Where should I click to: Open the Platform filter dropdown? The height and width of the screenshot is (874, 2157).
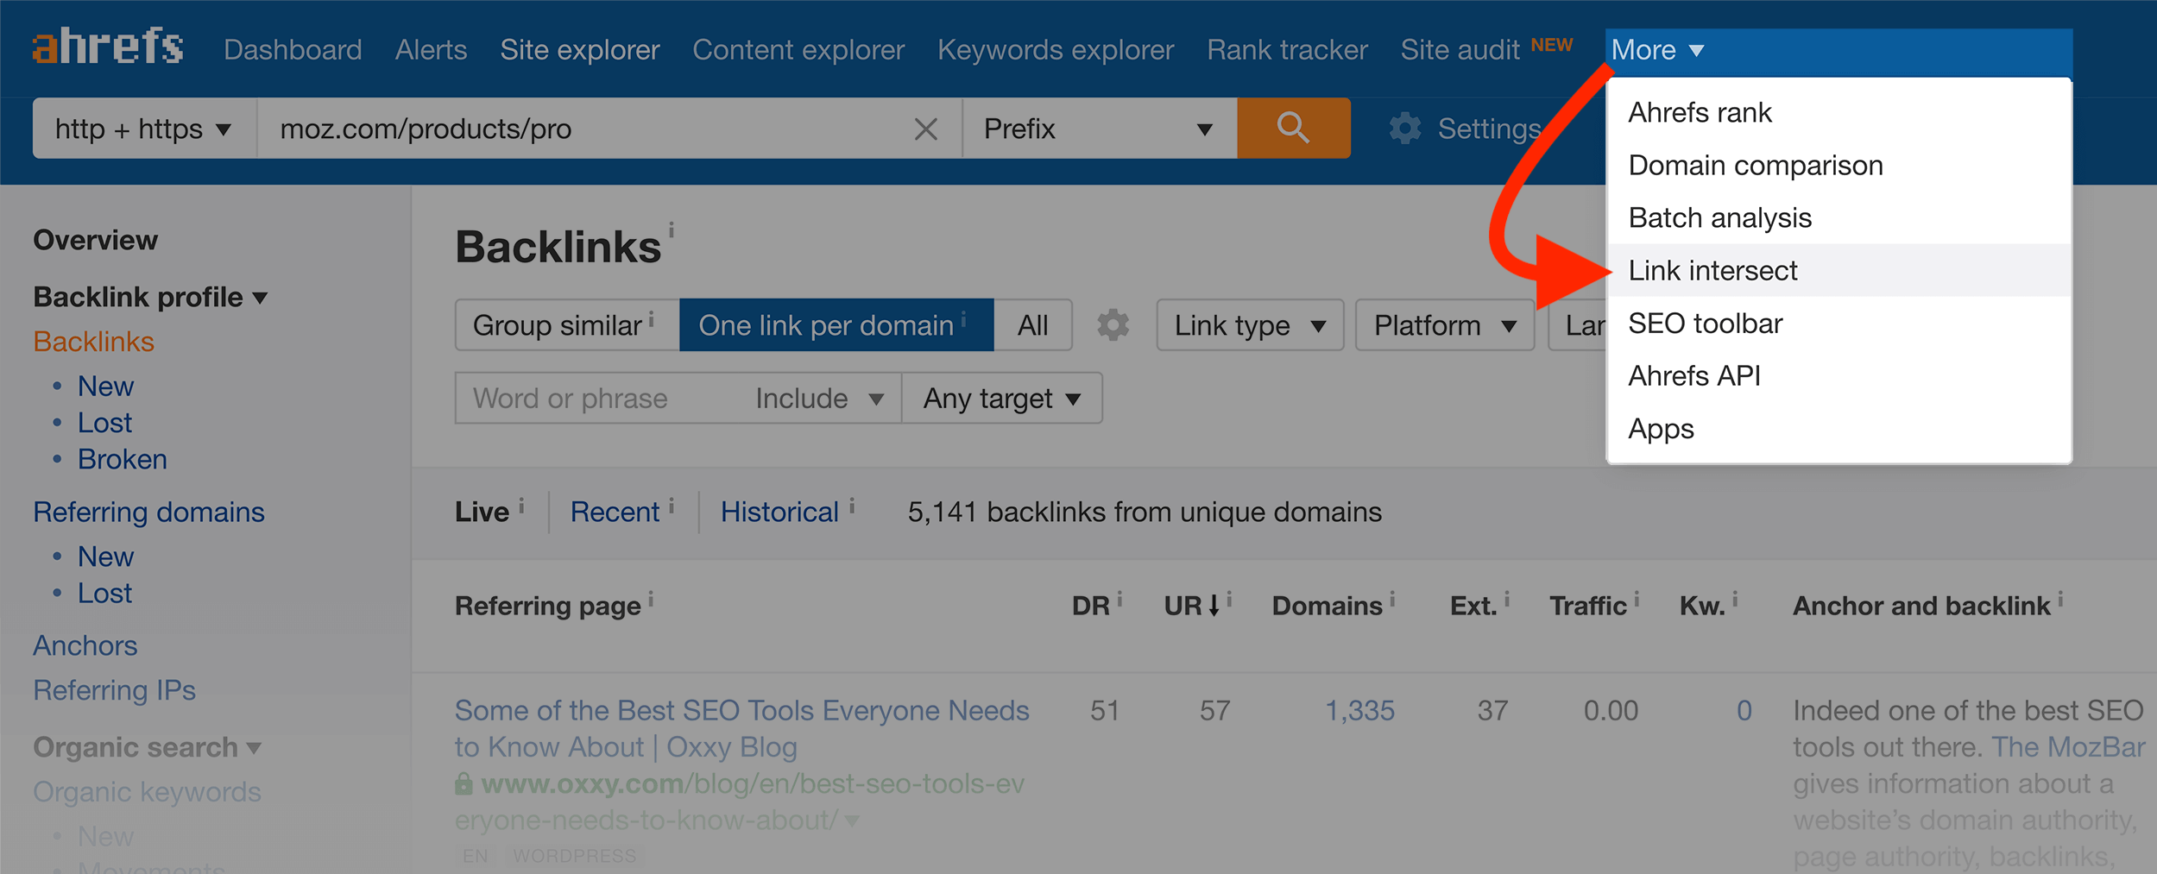tap(1445, 325)
